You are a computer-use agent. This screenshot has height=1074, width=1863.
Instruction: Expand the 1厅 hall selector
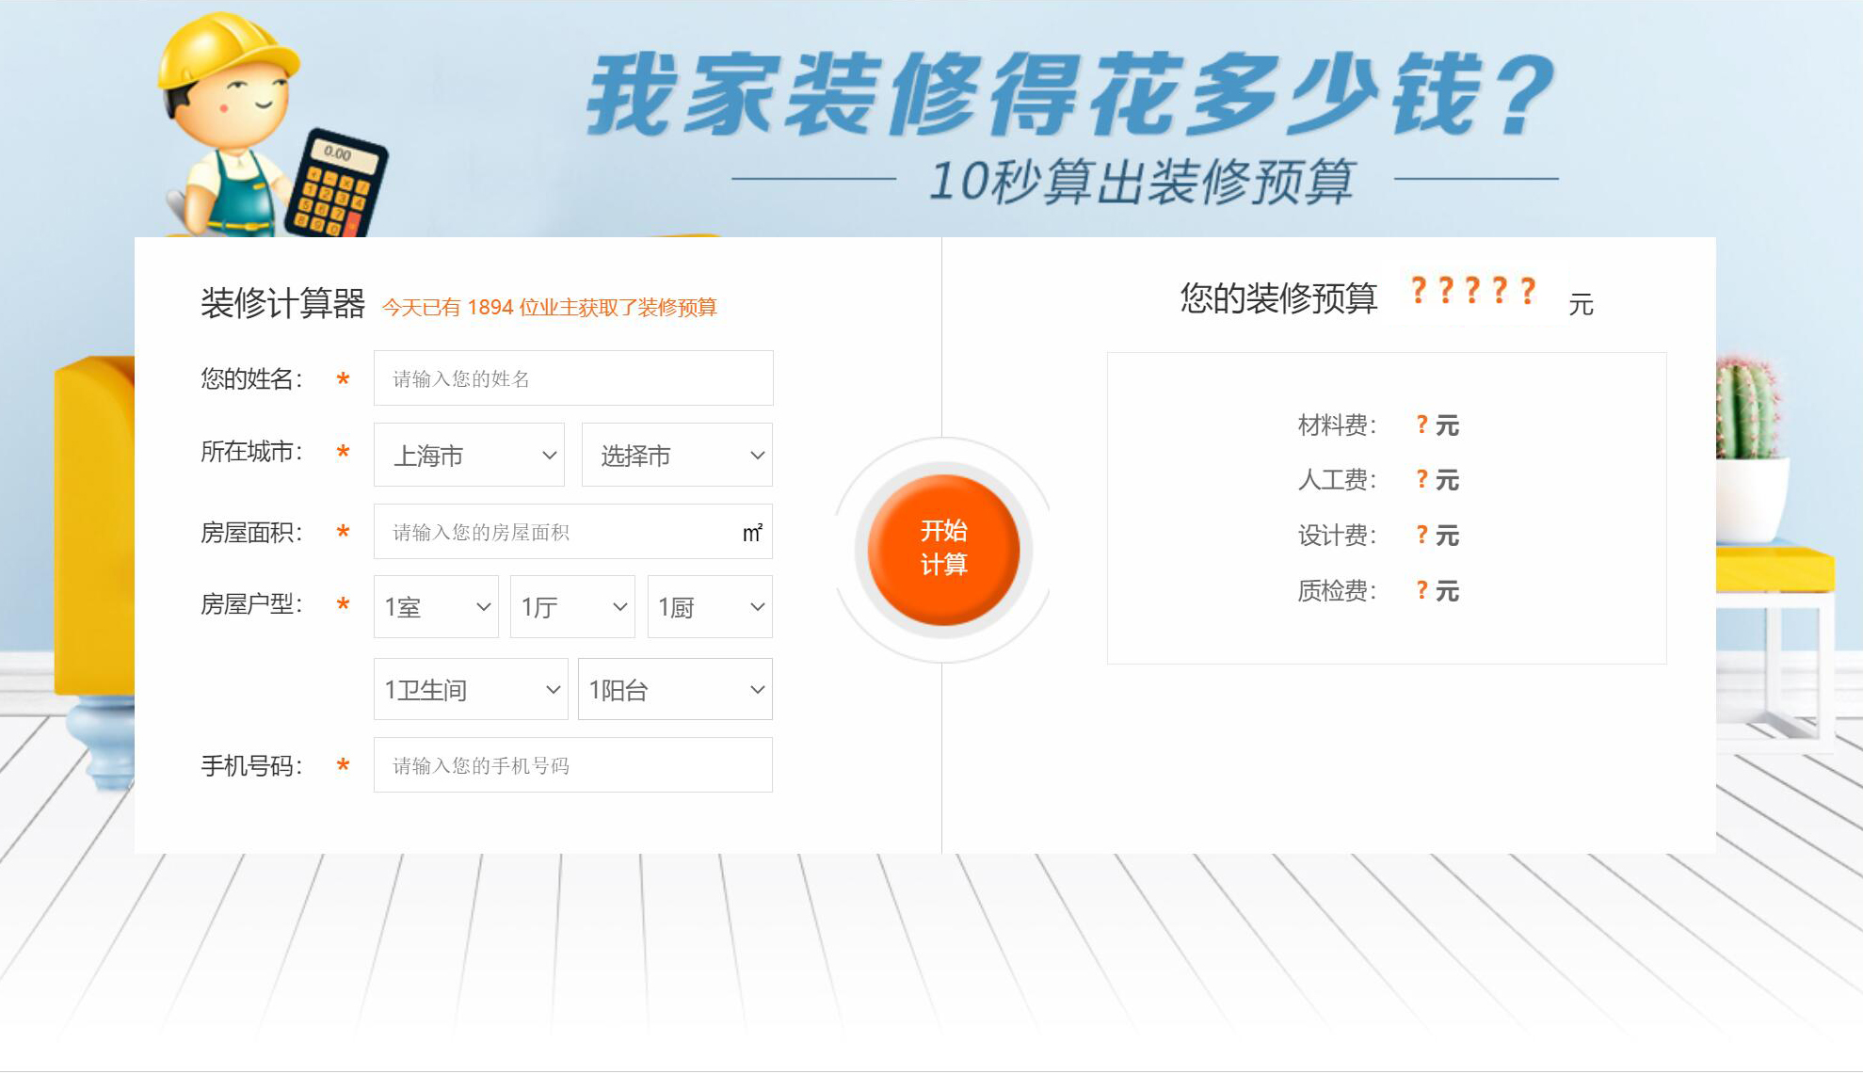point(571,607)
